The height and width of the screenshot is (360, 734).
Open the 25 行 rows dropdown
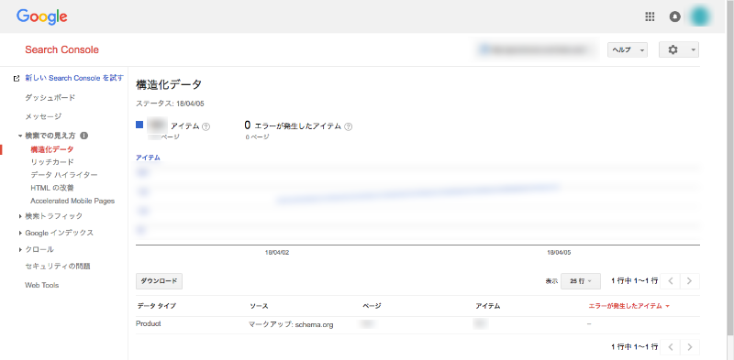click(581, 281)
